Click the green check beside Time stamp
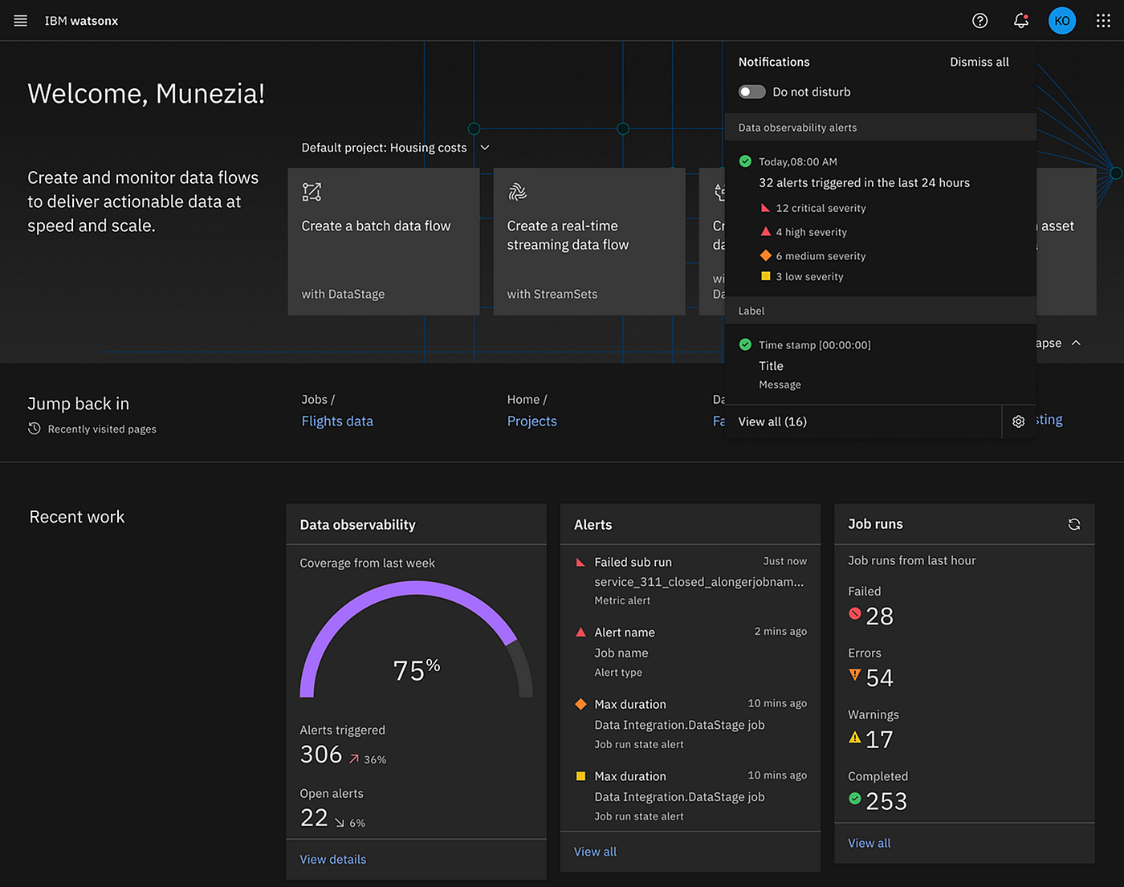 click(x=745, y=344)
